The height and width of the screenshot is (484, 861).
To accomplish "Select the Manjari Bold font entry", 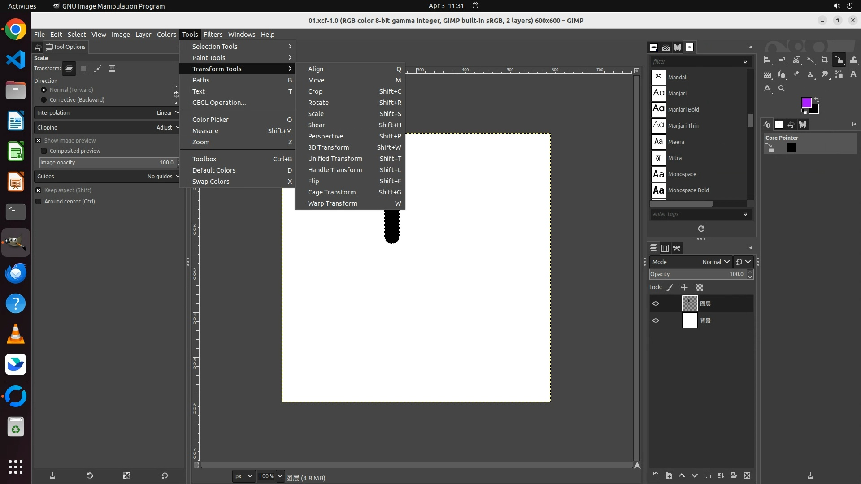I will pos(683,110).
